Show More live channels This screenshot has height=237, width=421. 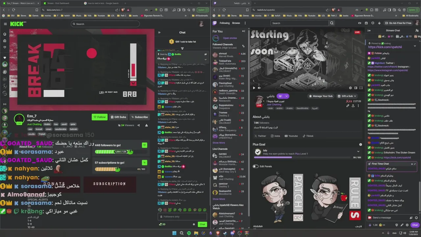(x=219, y=199)
